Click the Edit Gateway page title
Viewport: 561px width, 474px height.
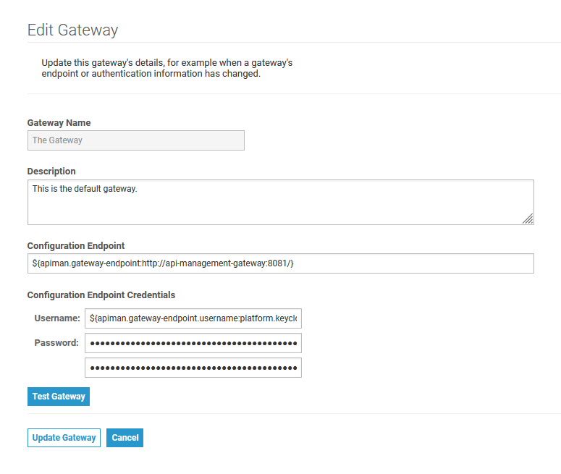pos(72,30)
